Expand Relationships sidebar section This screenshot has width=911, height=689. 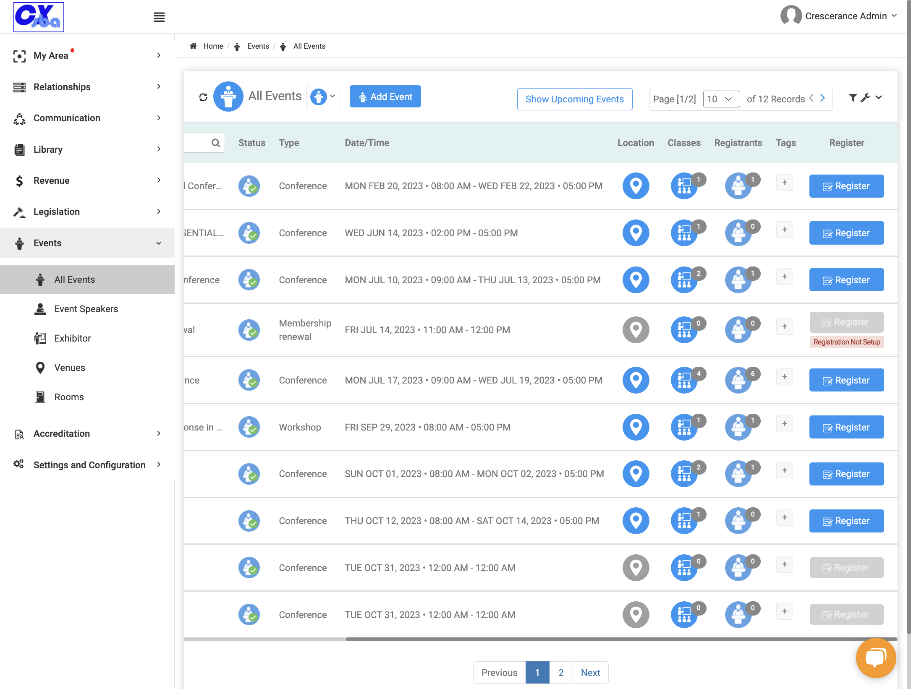(x=87, y=87)
